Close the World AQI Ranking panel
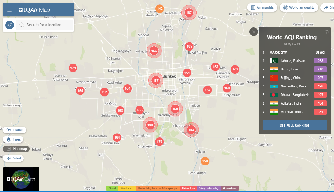This screenshot has height=192, width=334. (253, 32)
